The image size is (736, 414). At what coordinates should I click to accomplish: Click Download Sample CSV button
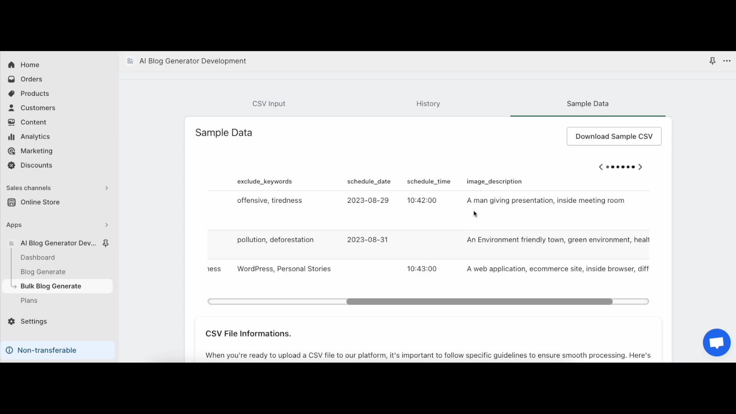coord(614,136)
